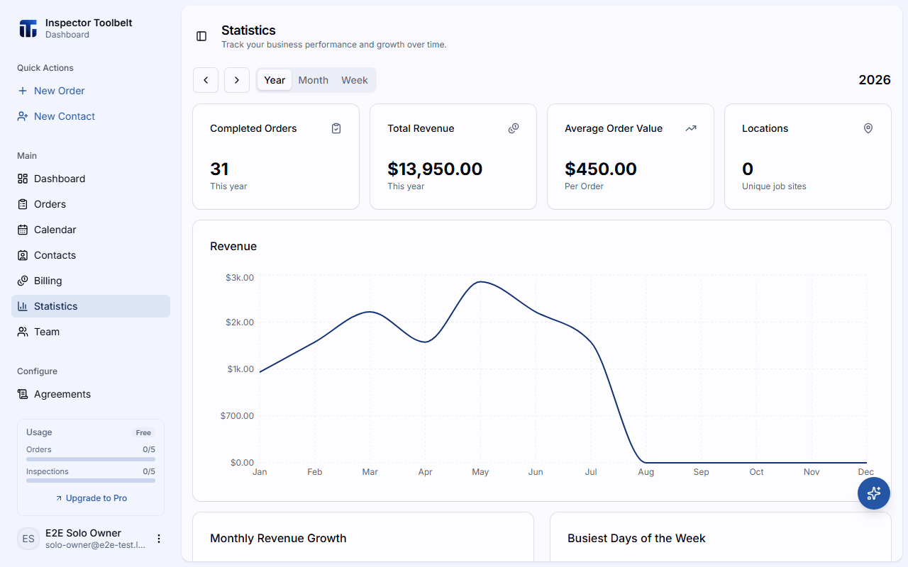Click the Team people icon
This screenshot has height=567, width=908.
tap(23, 332)
